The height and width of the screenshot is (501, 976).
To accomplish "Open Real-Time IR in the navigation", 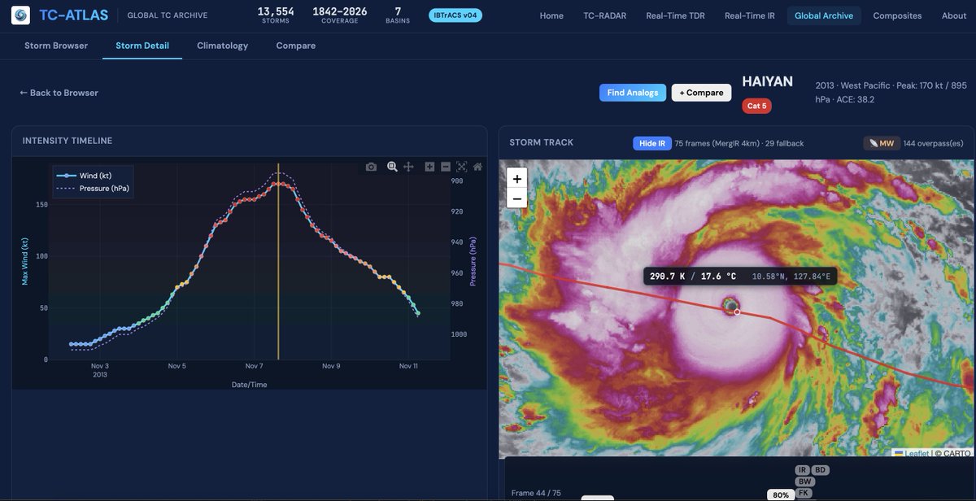I will coord(749,15).
